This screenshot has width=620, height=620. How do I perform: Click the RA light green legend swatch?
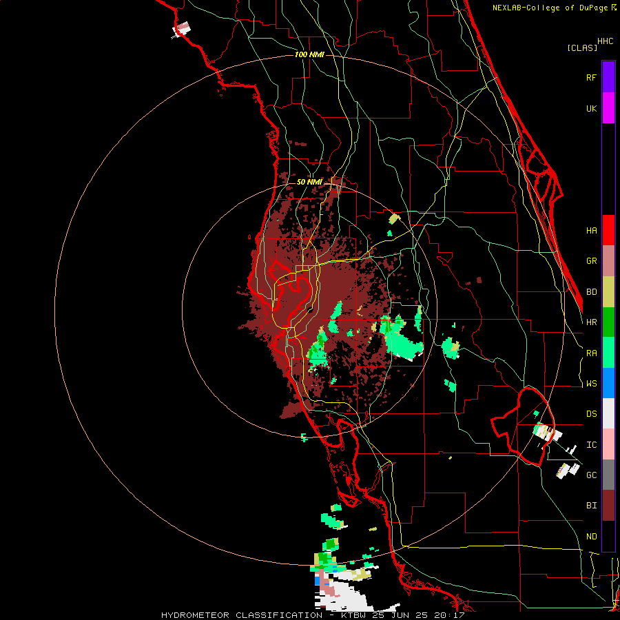tap(608, 353)
